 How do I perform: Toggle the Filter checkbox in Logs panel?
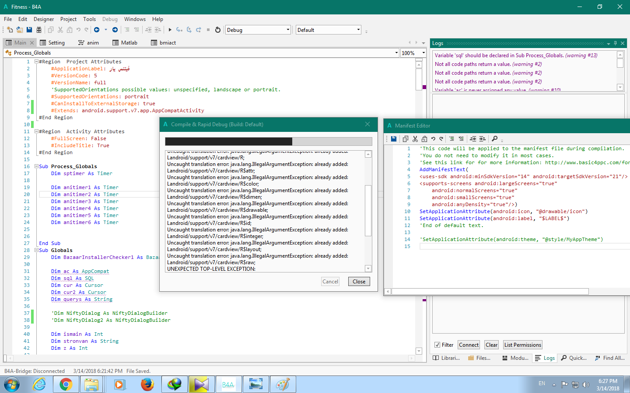437,345
